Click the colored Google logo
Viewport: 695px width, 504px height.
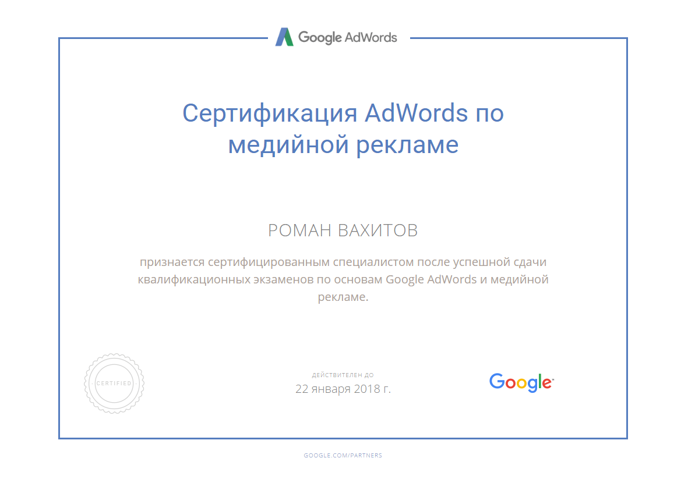(521, 382)
